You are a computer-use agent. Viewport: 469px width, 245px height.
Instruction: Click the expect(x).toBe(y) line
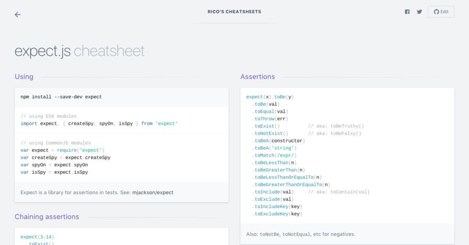(x=270, y=97)
